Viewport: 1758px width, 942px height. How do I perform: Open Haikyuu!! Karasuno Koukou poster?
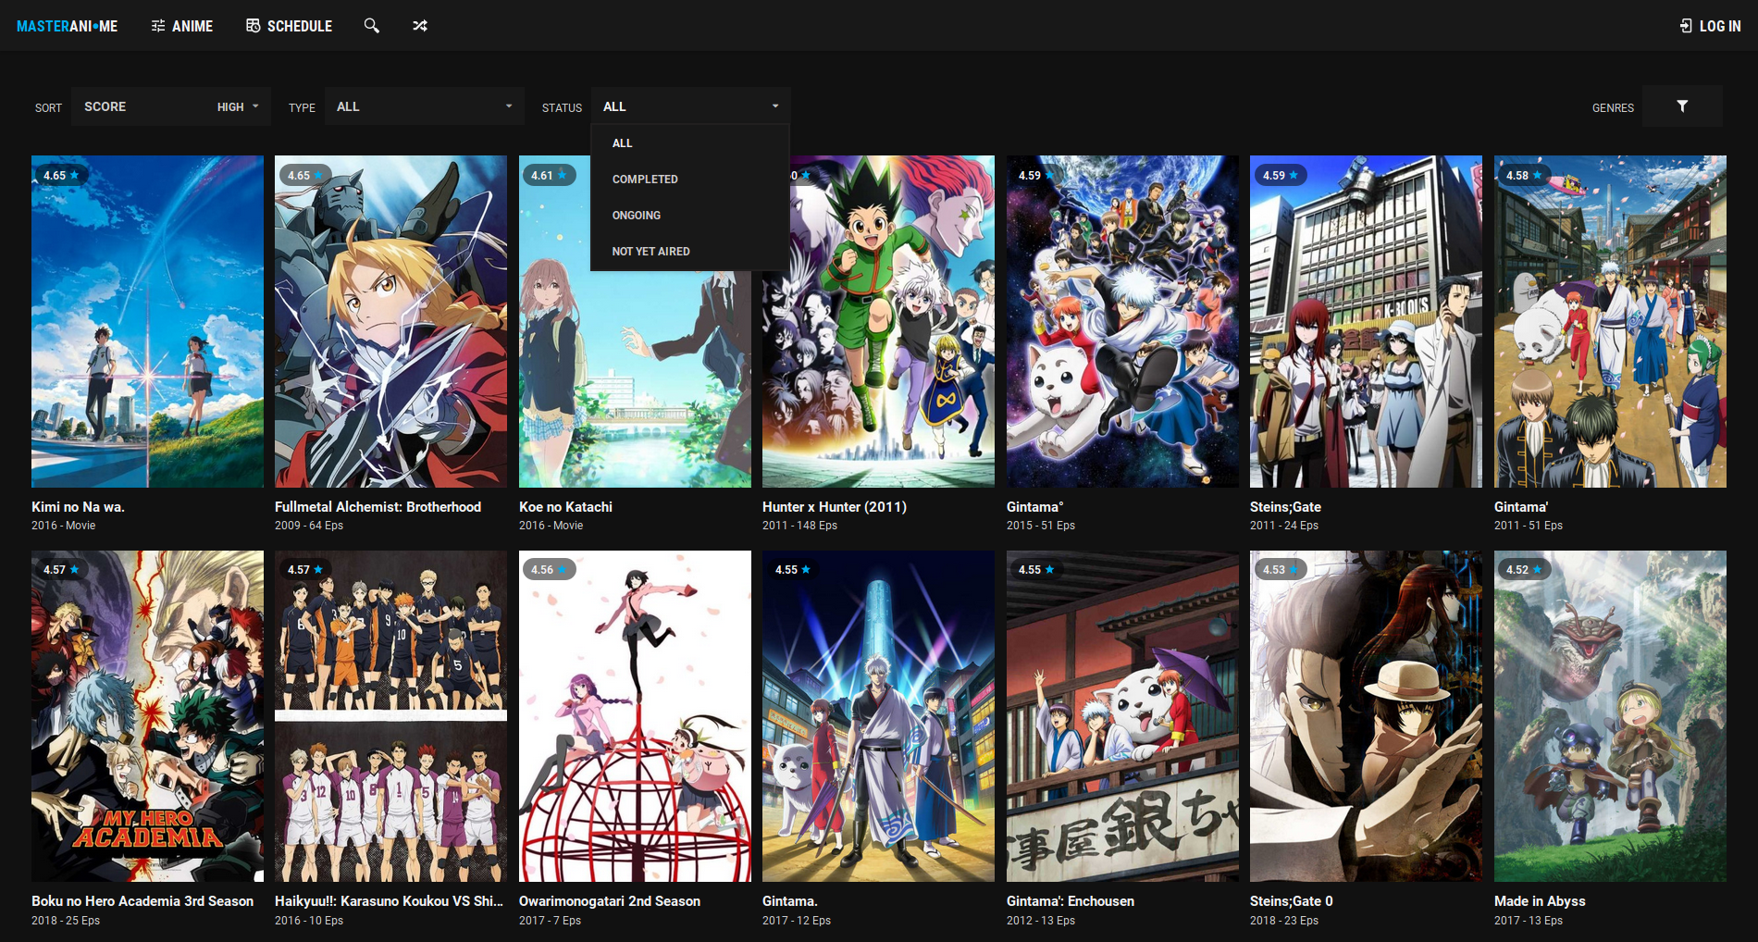(x=390, y=716)
